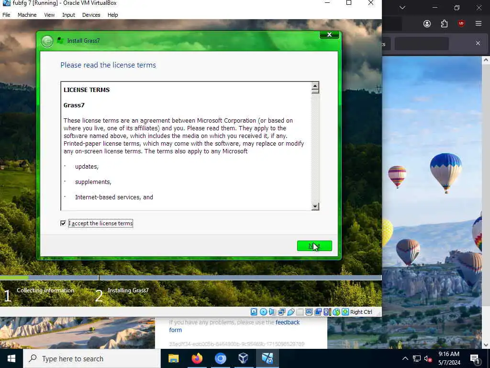490x368 pixels.
Task: Open the View menu in VirtualBox
Action: tap(49, 15)
